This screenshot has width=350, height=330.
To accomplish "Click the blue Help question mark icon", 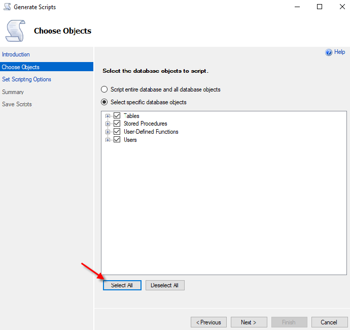I will click(329, 52).
